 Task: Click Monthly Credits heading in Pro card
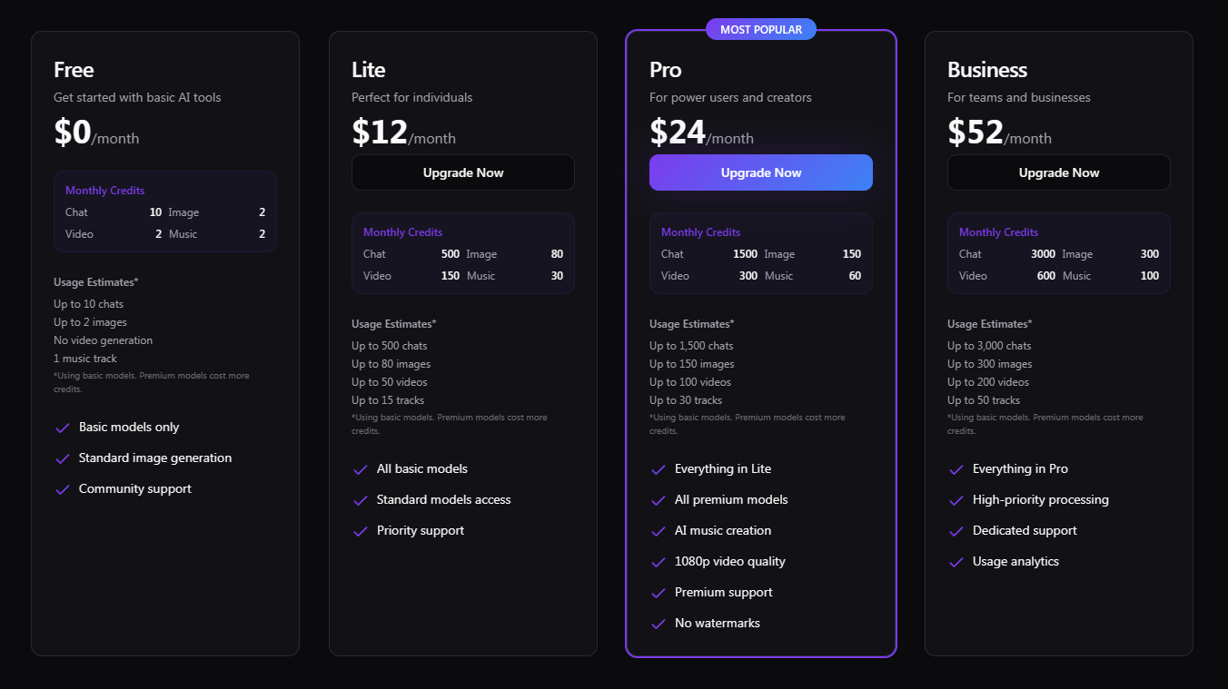pyautogui.click(x=700, y=232)
